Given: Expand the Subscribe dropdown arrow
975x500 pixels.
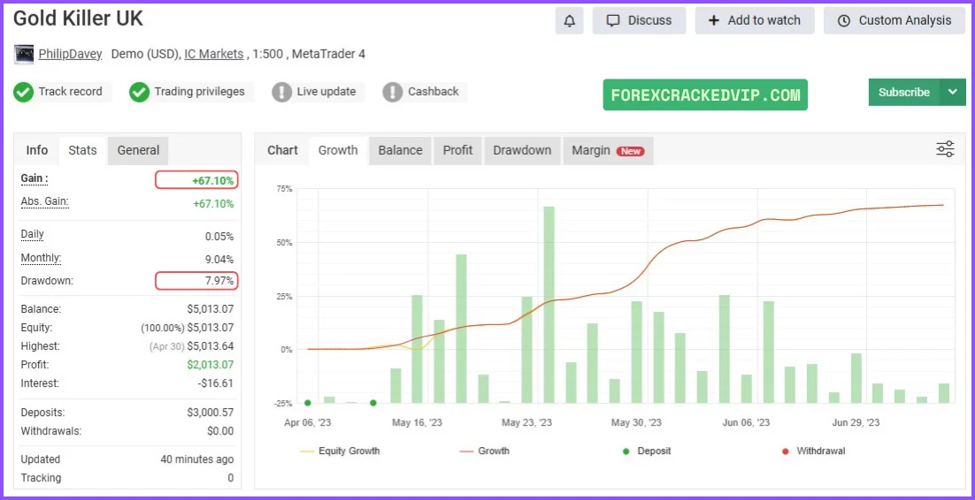Looking at the screenshot, I should [952, 92].
